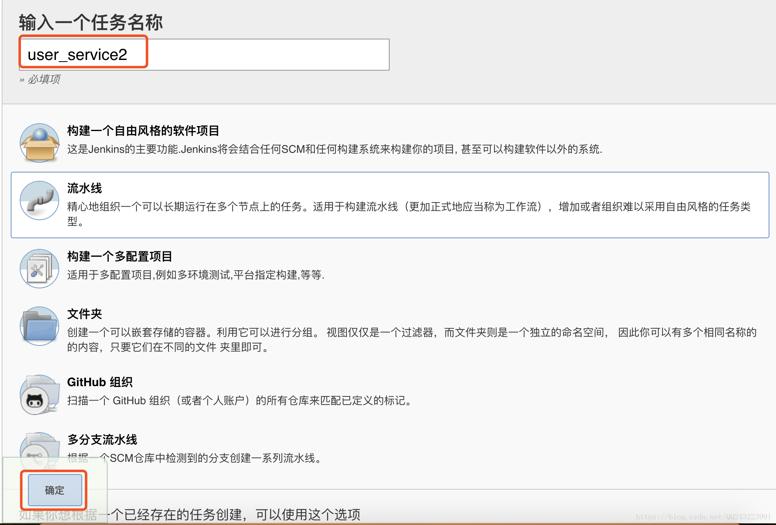Click inside the task name input field
The image size is (776, 525).
[x=267, y=55]
